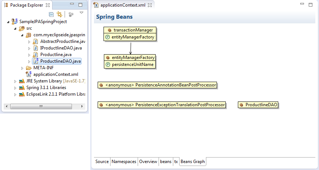
Task: Click the META-INF folder icon
Action: point(29,68)
